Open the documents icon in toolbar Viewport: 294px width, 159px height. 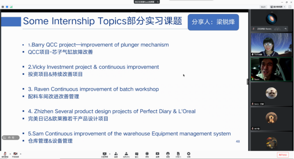178,155
